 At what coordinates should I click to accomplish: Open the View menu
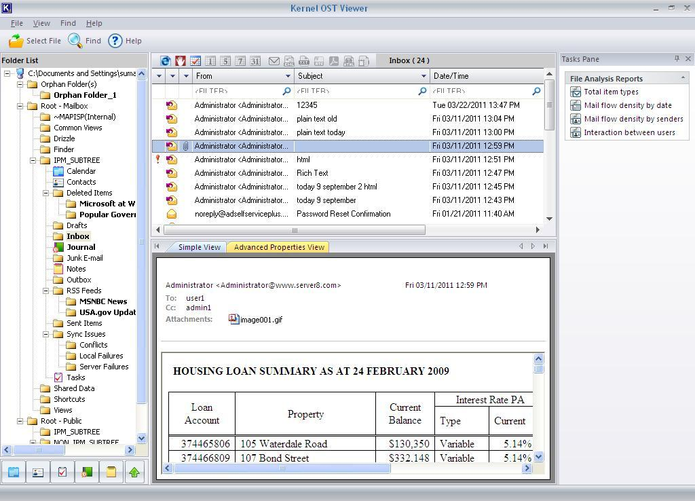41,23
